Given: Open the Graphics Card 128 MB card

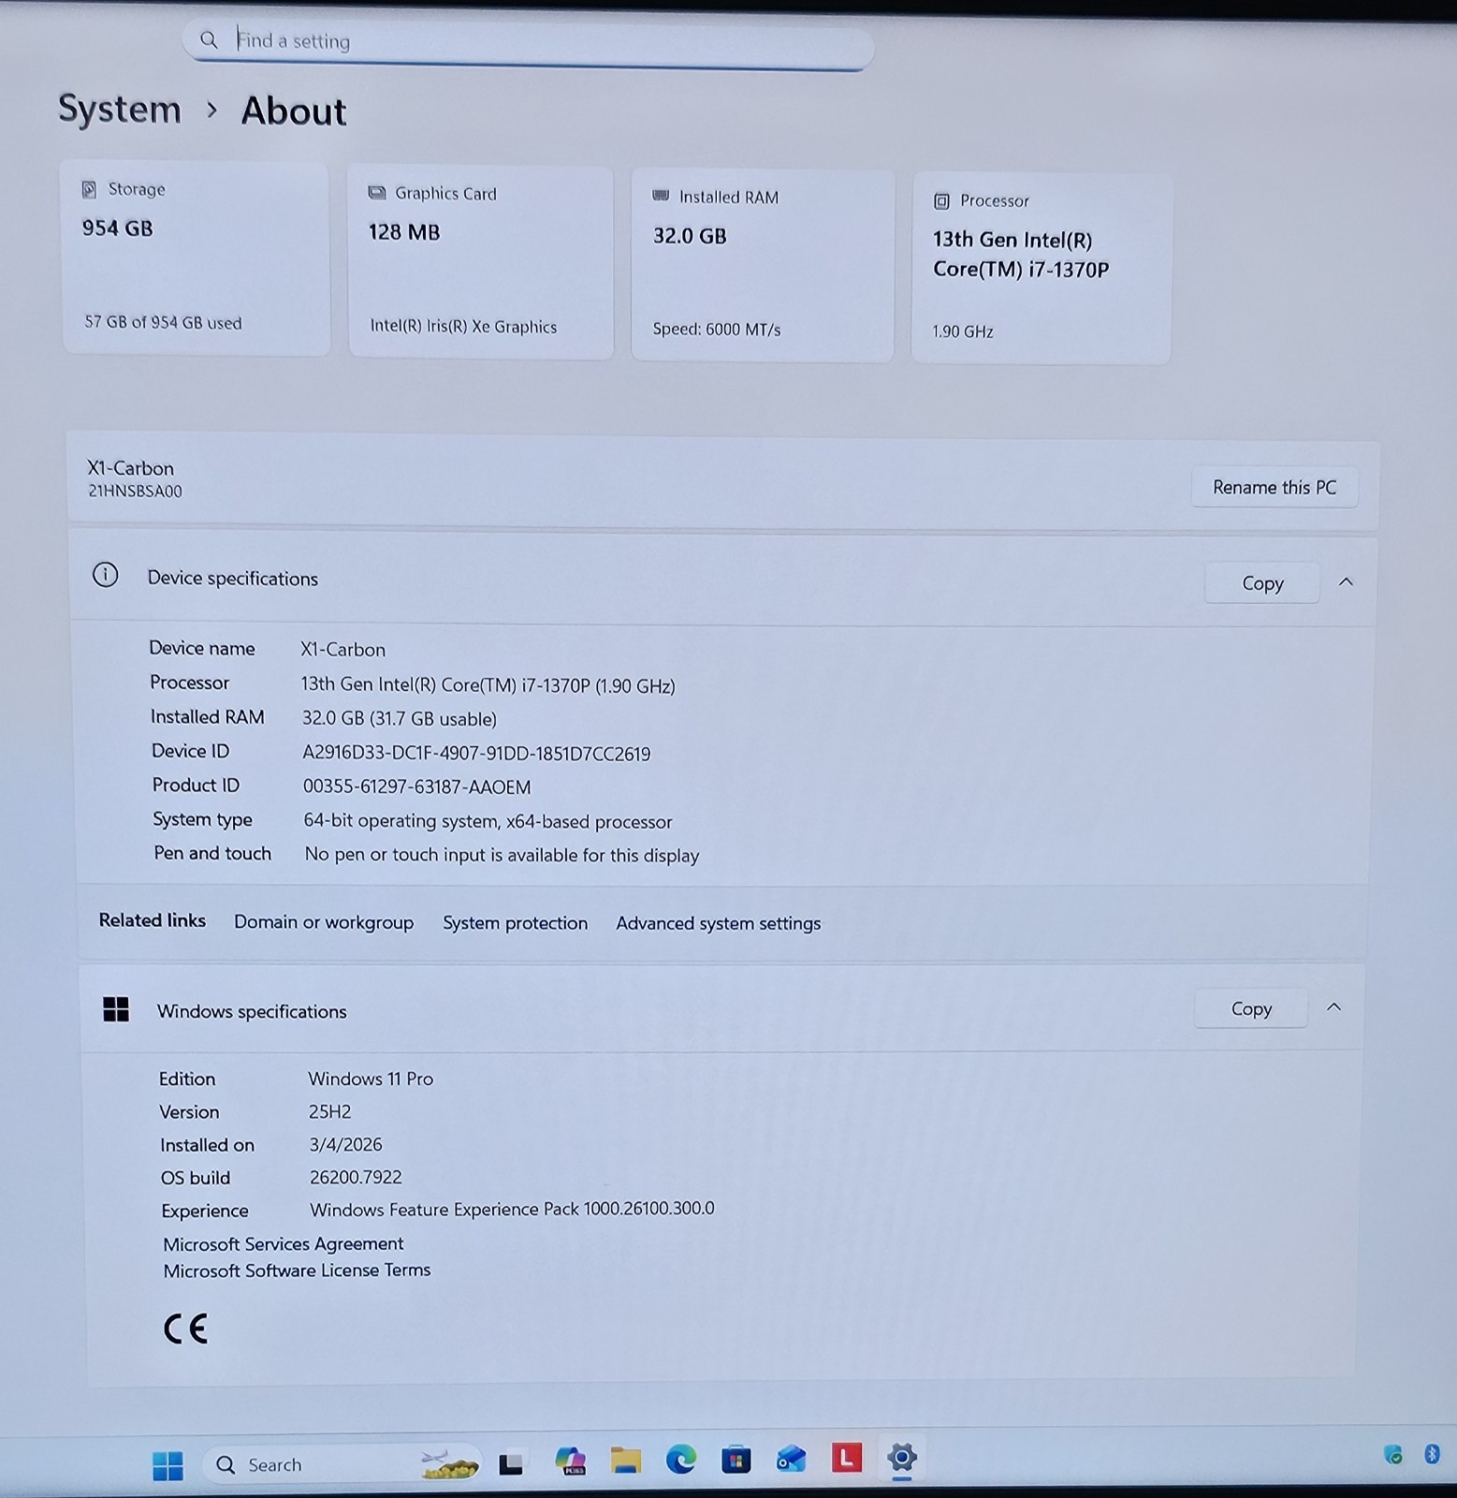Looking at the screenshot, I should (481, 261).
